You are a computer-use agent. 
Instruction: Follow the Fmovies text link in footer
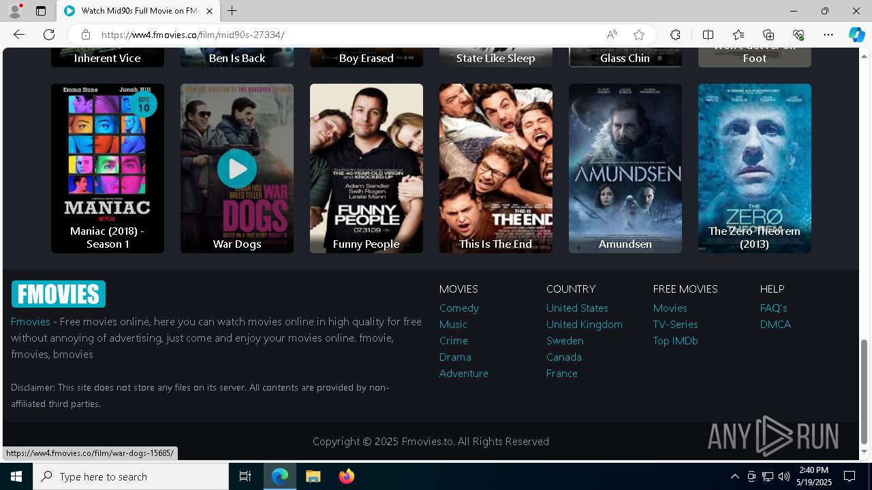tap(31, 321)
